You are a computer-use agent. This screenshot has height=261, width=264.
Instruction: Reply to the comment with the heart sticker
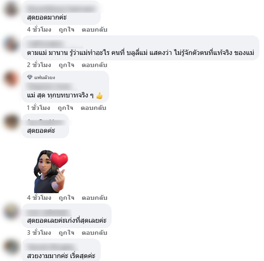95,198
